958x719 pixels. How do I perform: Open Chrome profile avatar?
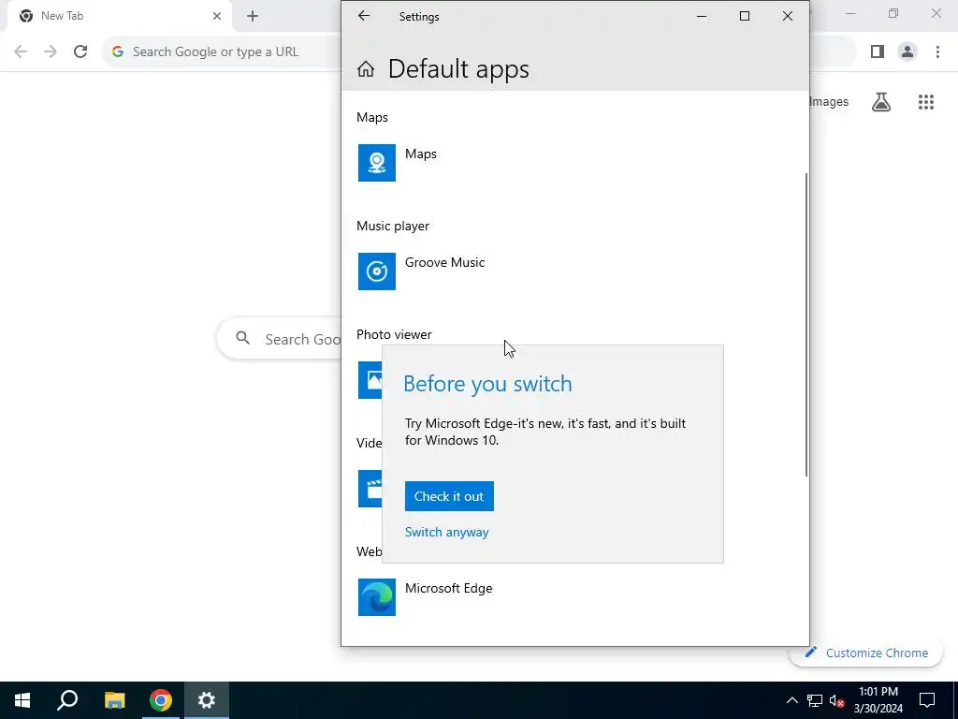(907, 51)
